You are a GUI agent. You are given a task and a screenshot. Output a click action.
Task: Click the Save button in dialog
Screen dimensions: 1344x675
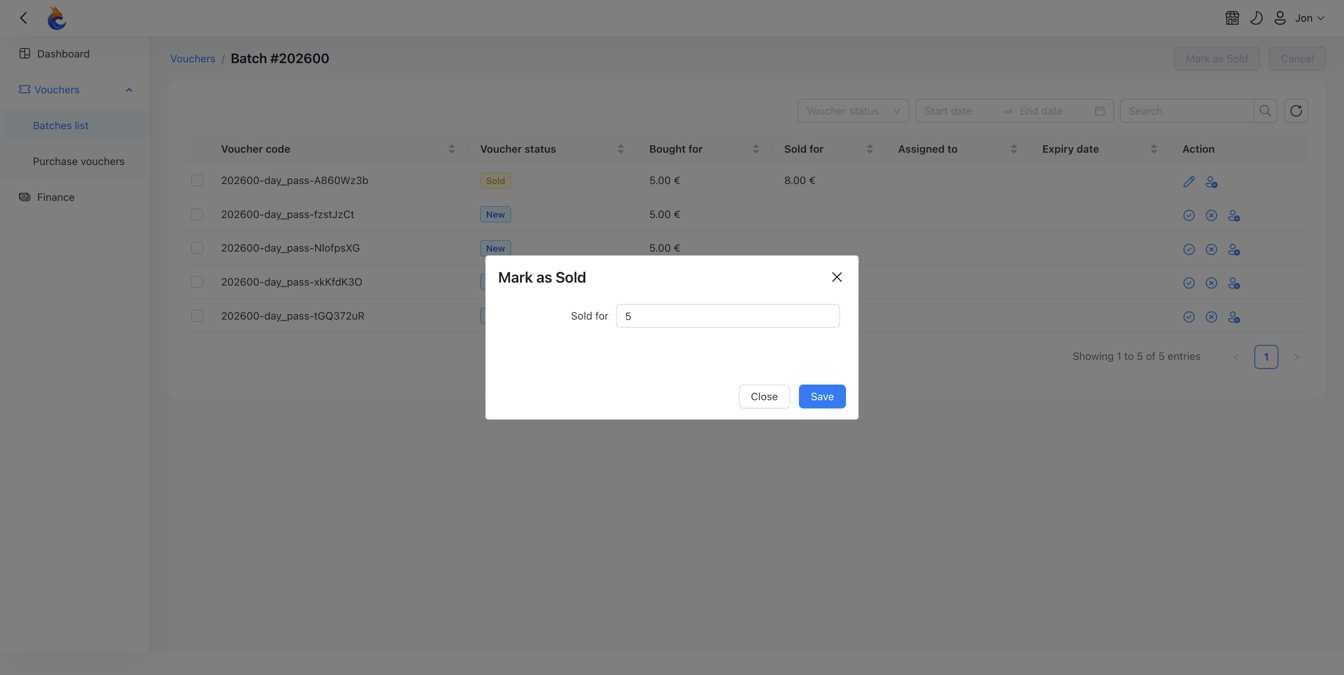click(x=822, y=396)
